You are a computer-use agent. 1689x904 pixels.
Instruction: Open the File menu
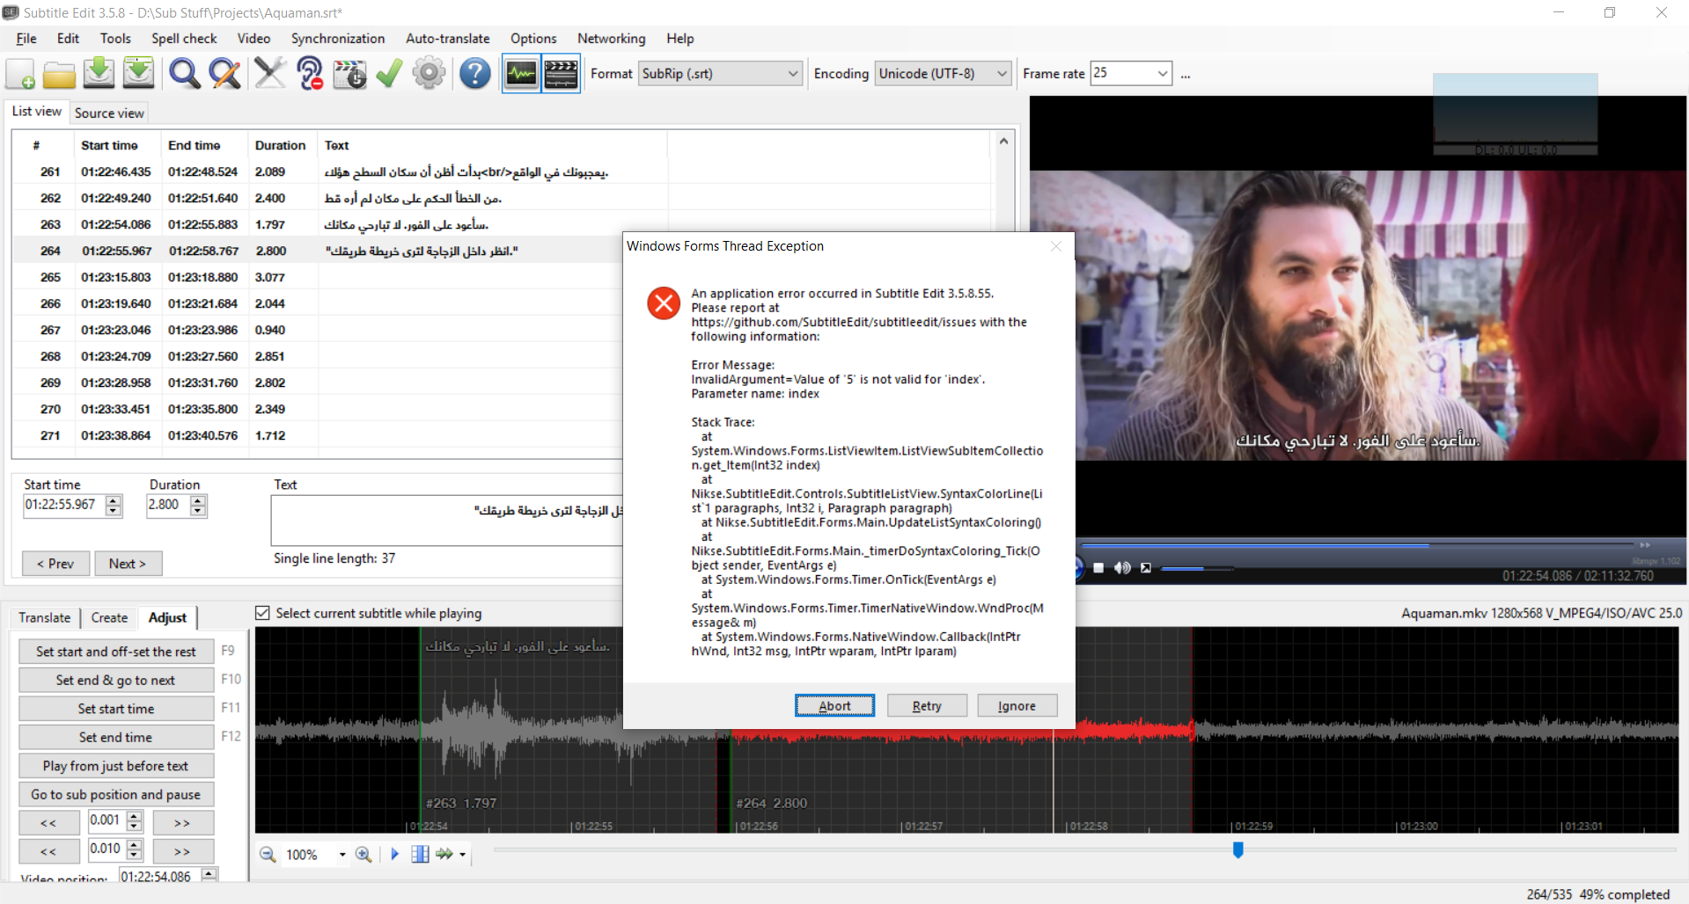pyautogui.click(x=26, y=39)
